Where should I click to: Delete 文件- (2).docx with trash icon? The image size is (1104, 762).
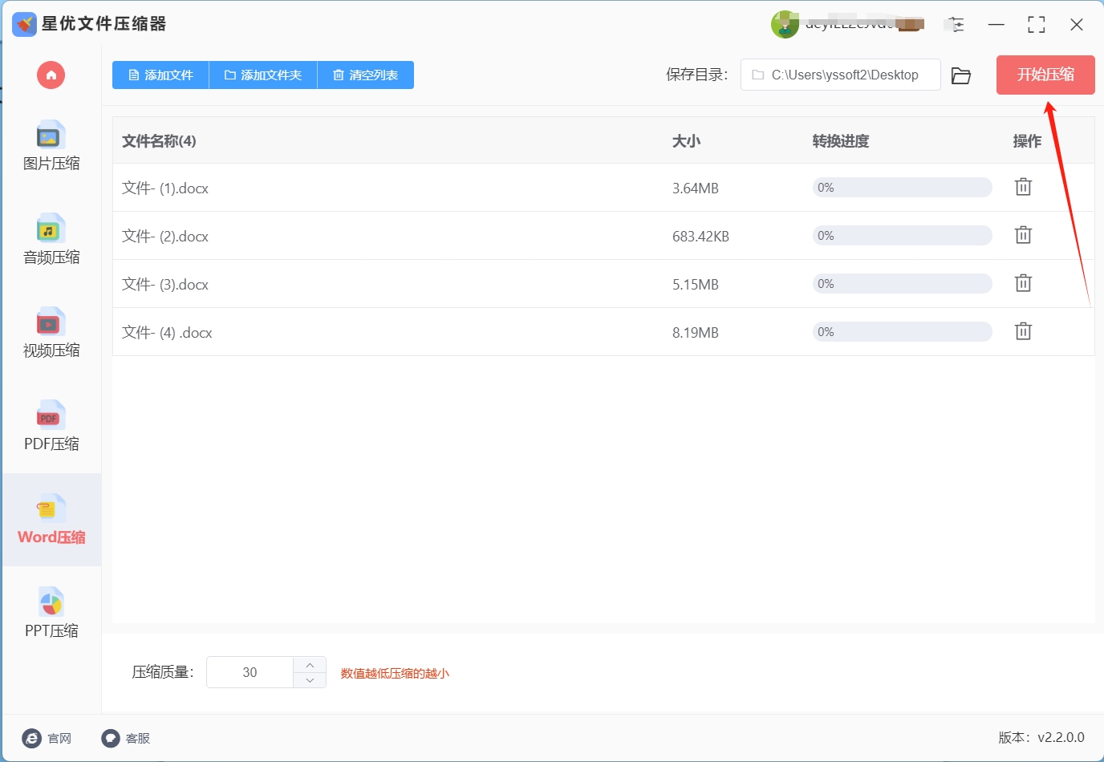[x=1023, y=235]
